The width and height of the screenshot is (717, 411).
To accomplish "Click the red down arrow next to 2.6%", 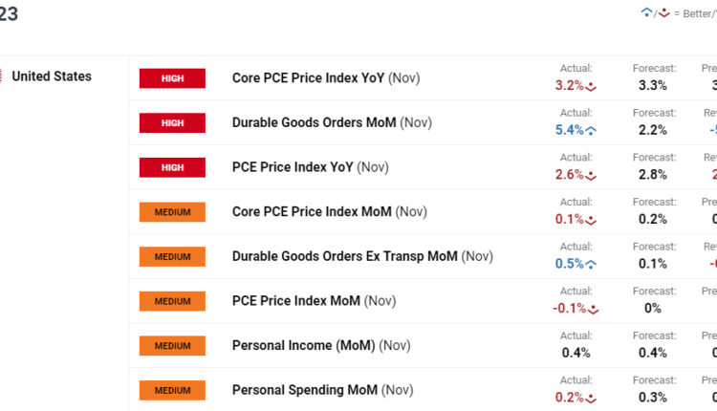I will [x=592, y=175].
